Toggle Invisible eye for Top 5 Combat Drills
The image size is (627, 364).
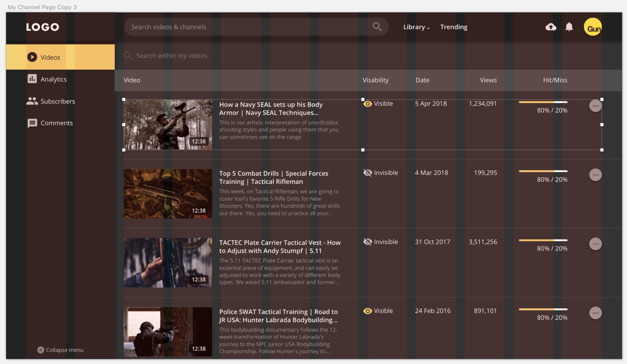click(368, 173)
